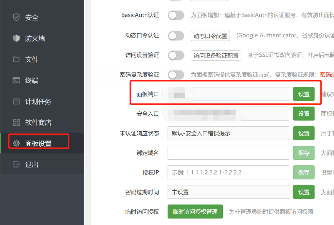Image resolution: width=334 pixels, height=225 pixels.
Task: Open the 未认证响应状态 field
Action: tap(228, 133)
